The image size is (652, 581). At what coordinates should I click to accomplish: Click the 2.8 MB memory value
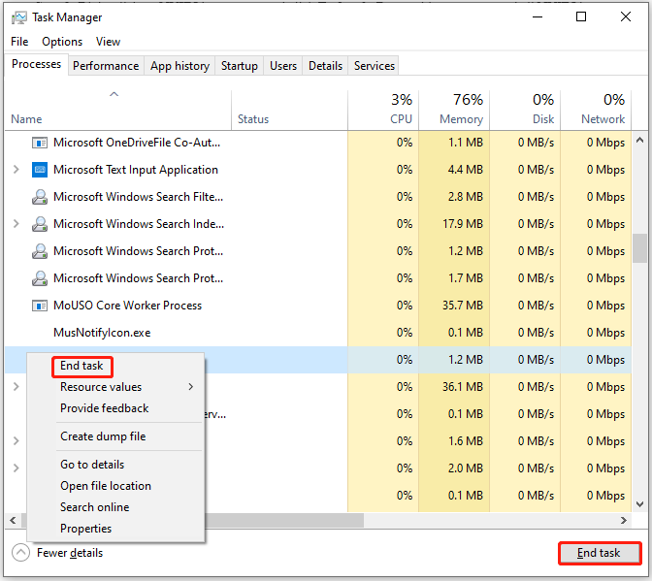point(466,197)
